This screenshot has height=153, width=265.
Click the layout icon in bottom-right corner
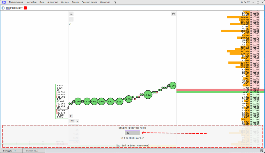(x=262, y=150)
